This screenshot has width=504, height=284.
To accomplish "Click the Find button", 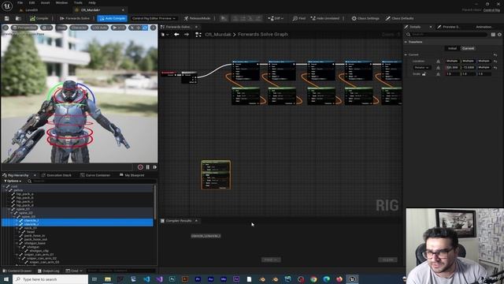I will [299, 18].
